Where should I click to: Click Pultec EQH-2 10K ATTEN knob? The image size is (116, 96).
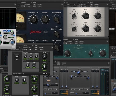pyautogui.click(x=98, y=29)
